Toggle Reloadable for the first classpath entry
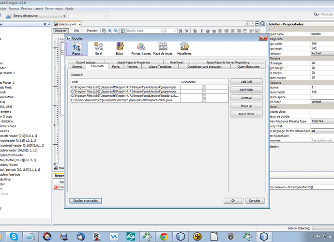Screen dimensions: 334x242 pos(204,87)
